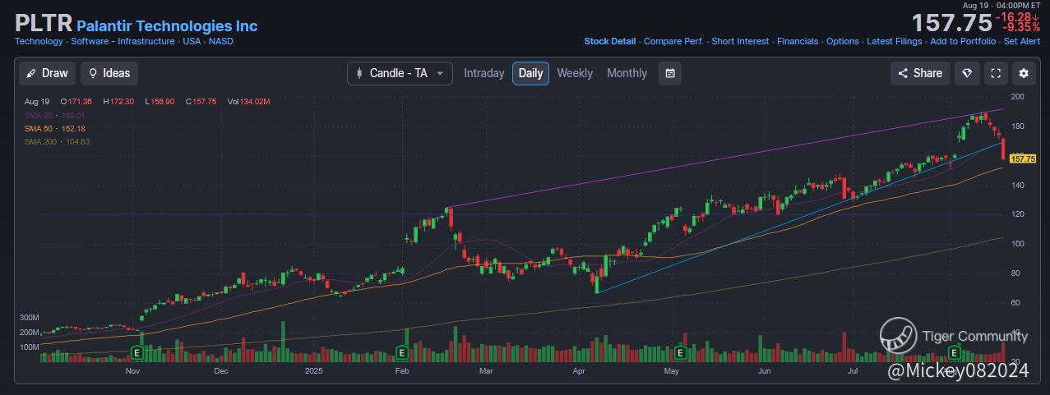This screenshot has width=1050, height=395.
Task: Open the Draw tool
Action: [47, 73]
